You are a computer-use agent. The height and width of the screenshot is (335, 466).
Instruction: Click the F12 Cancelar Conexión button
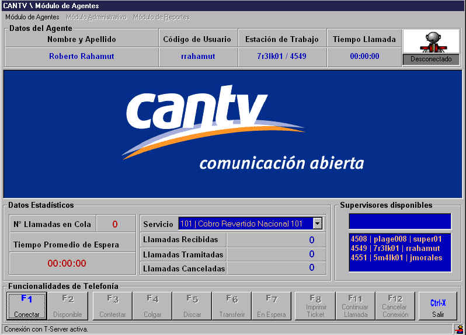click(x=395, y=306)
